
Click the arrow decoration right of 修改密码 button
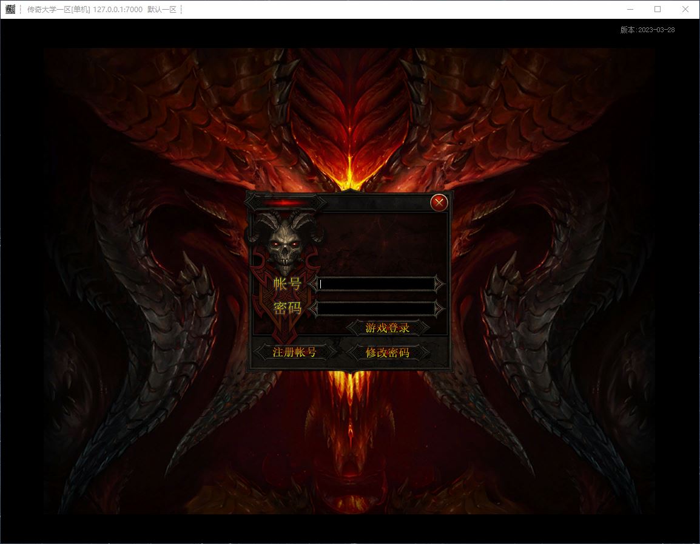tap(425, 351)
